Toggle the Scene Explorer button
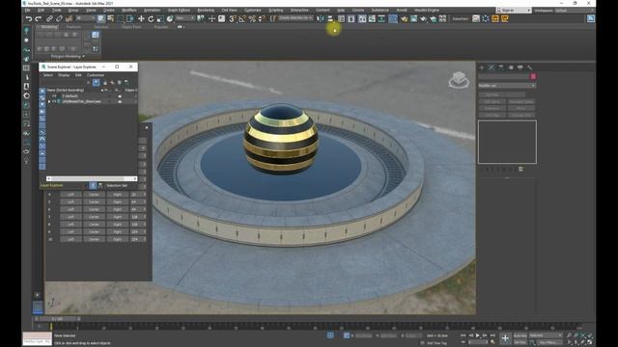Screen dimensions: 618x347 pos(341,18)
